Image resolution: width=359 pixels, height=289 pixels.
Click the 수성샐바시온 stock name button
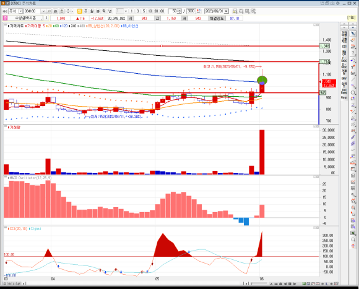click(x=25, y=18)
